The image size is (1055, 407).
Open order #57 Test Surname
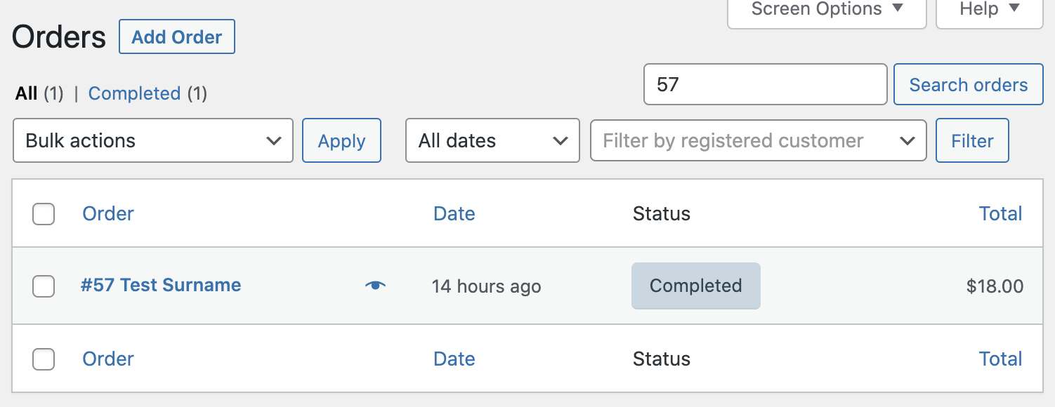(x=161, y=285)
